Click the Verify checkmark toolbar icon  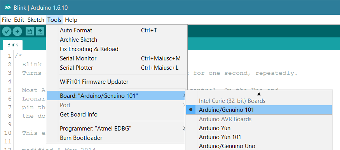[x=7, y=32]
